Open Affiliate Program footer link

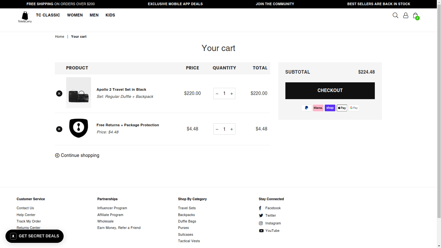click(x=110, y=215)
